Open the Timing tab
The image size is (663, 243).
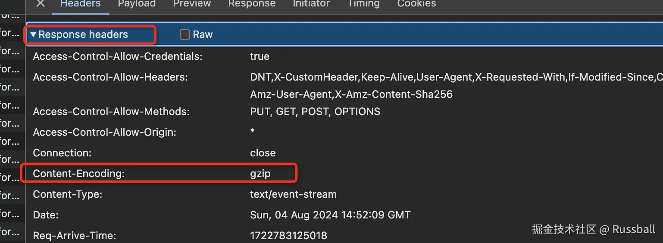pyautogui.click(x=363, y=4)
